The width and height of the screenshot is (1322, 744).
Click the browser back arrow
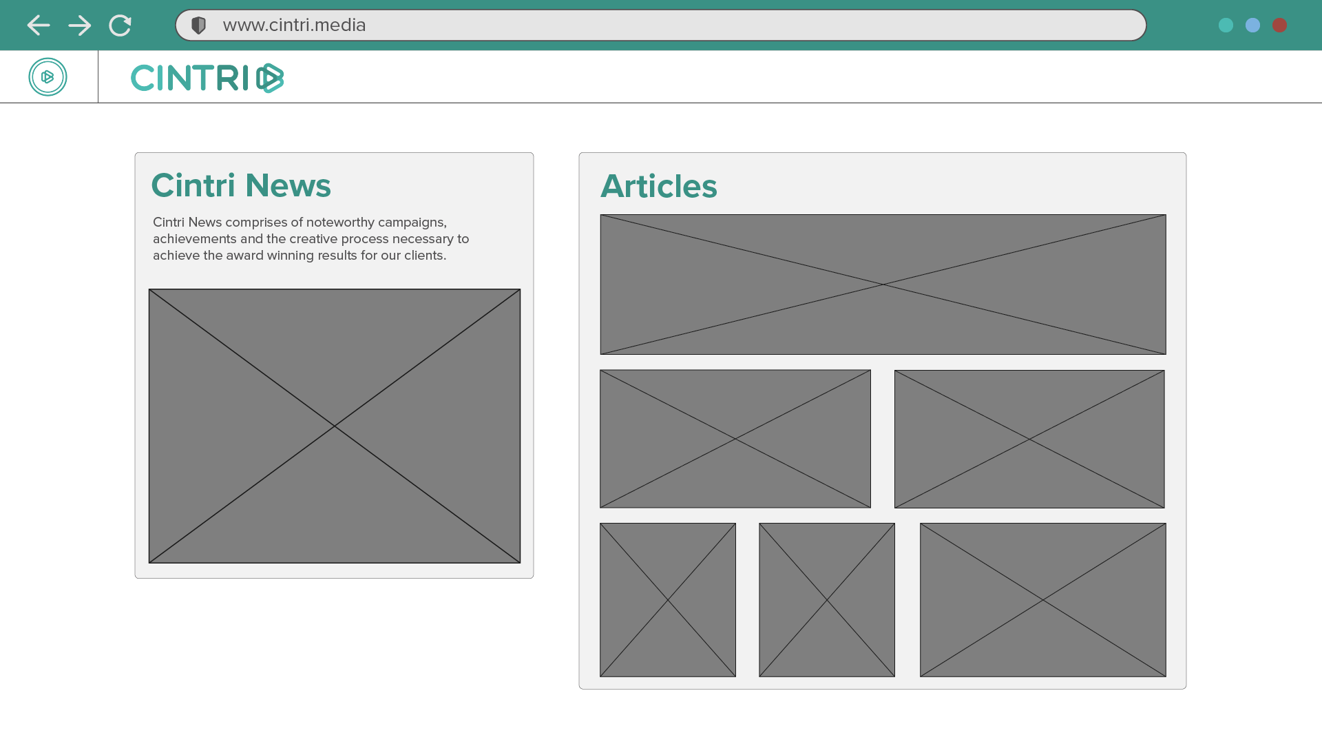[x=39, y=25]
